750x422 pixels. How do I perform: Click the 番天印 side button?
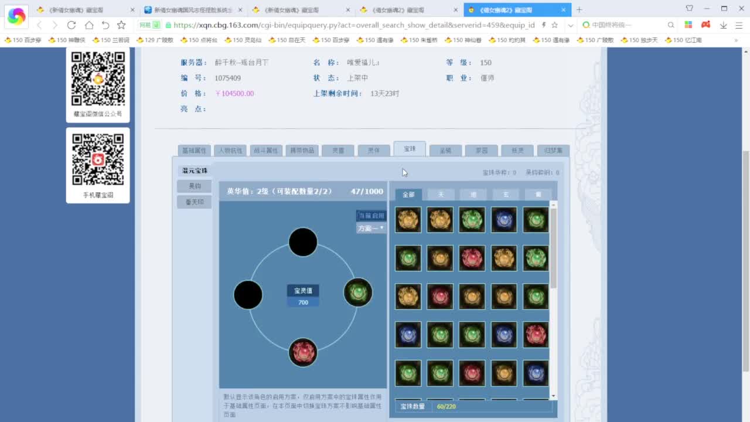tap(194, 201)
